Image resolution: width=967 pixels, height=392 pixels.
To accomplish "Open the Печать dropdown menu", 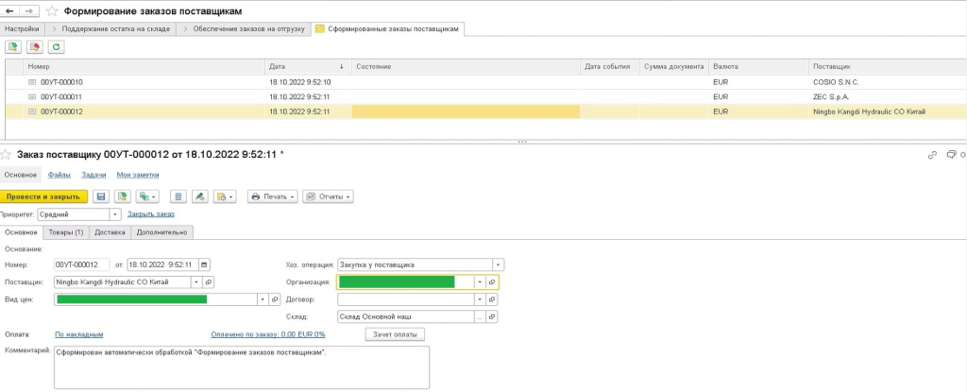I will (x=272, y=196).
